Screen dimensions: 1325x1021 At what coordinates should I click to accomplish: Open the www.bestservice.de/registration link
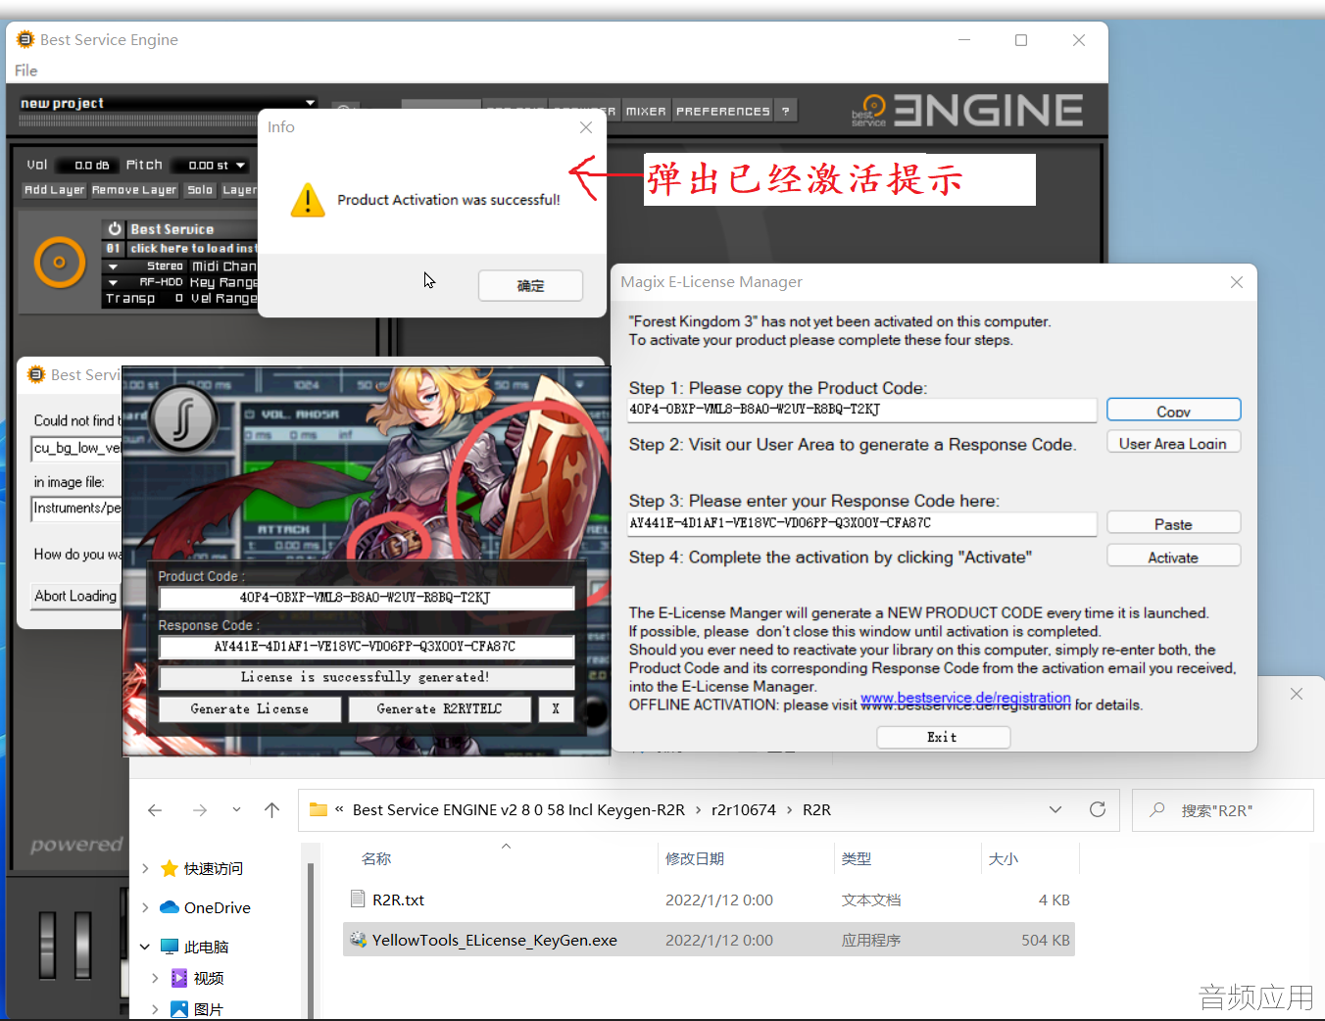pos(965,699)
